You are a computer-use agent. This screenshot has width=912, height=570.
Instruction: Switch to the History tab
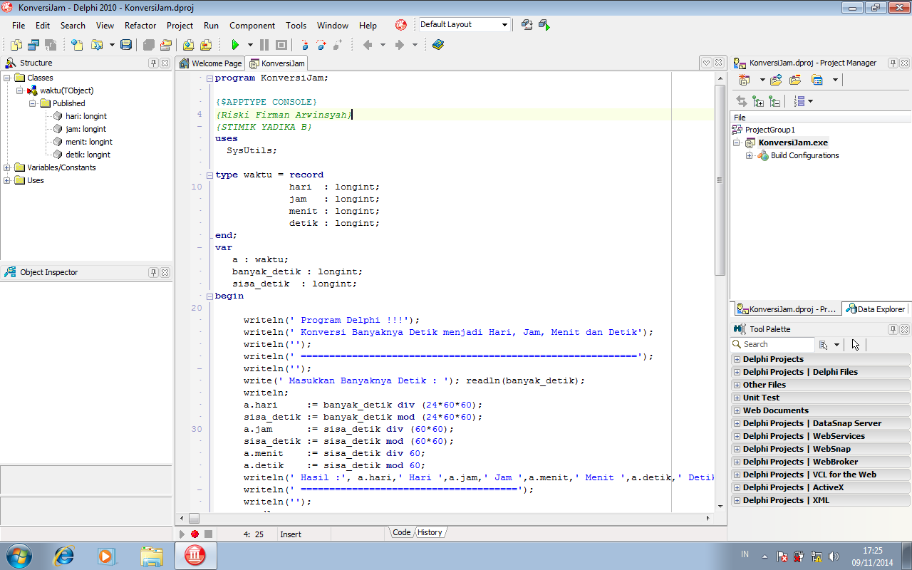point(430,532)
